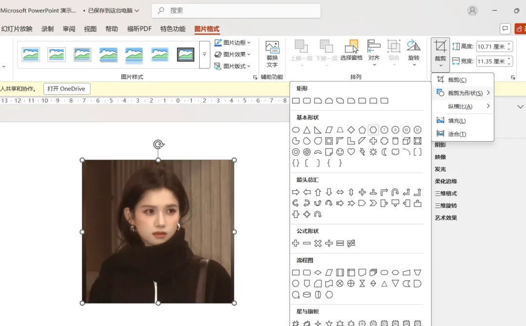Collapse the format pane chevron
The width and height of the screenshot is (526, 326).
click(520, 107)
